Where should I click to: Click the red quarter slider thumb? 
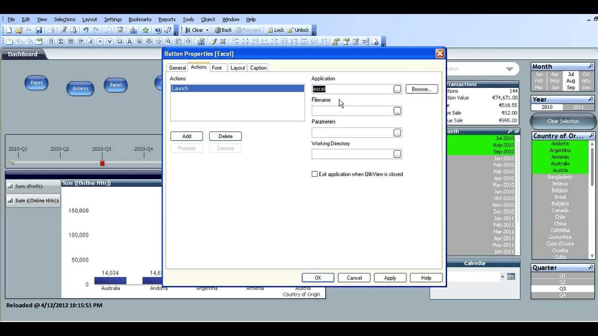coord(102,163)
